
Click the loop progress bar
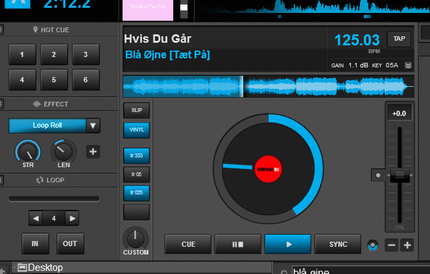54,199
